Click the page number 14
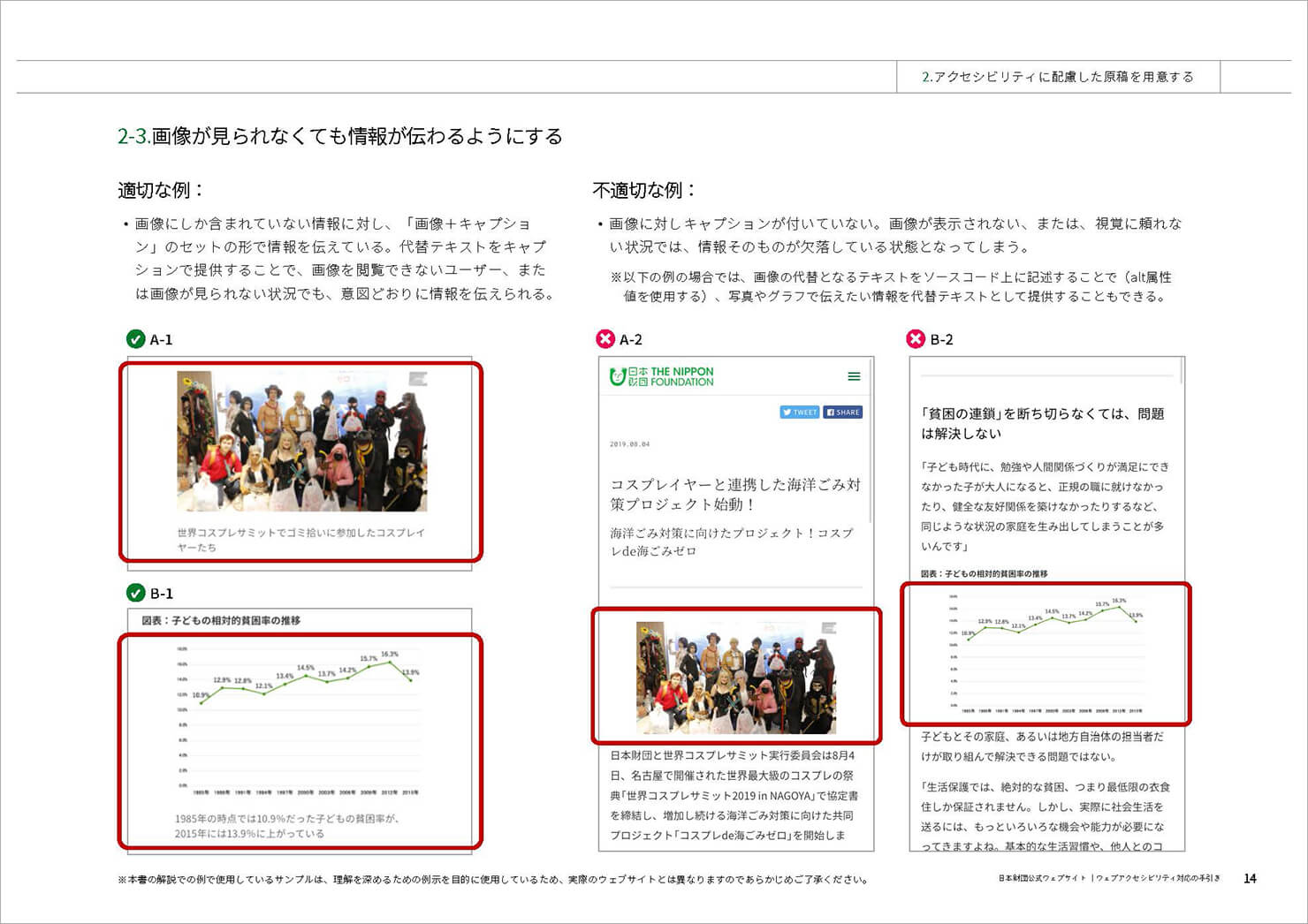1308x924 pixels. pyautogui.click(x=1250, y=878)
